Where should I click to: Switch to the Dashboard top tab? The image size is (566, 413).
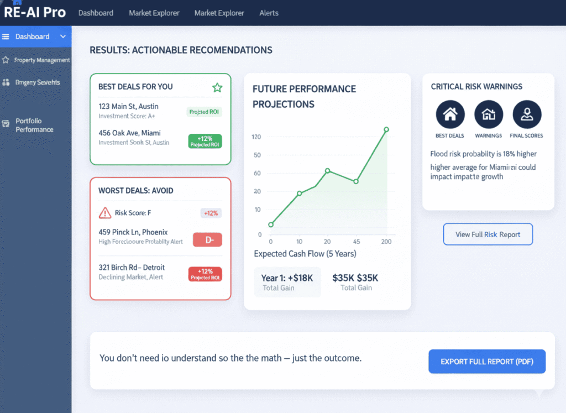[96, 13]
